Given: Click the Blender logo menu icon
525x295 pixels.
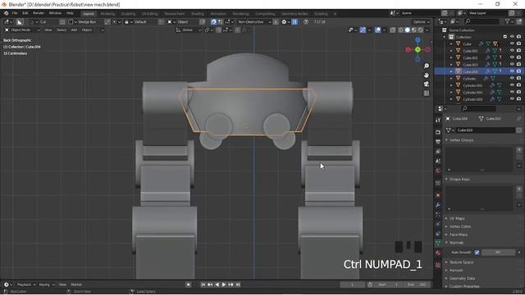Looking at the screenshot, I should (6, 13).
